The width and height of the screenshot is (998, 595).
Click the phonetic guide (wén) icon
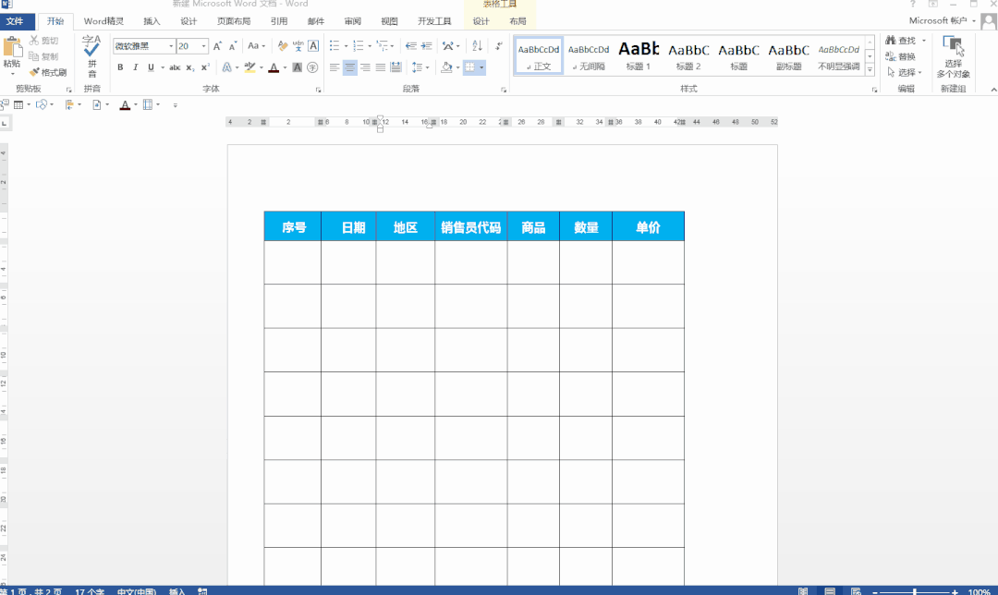click(x=298, y=46)
